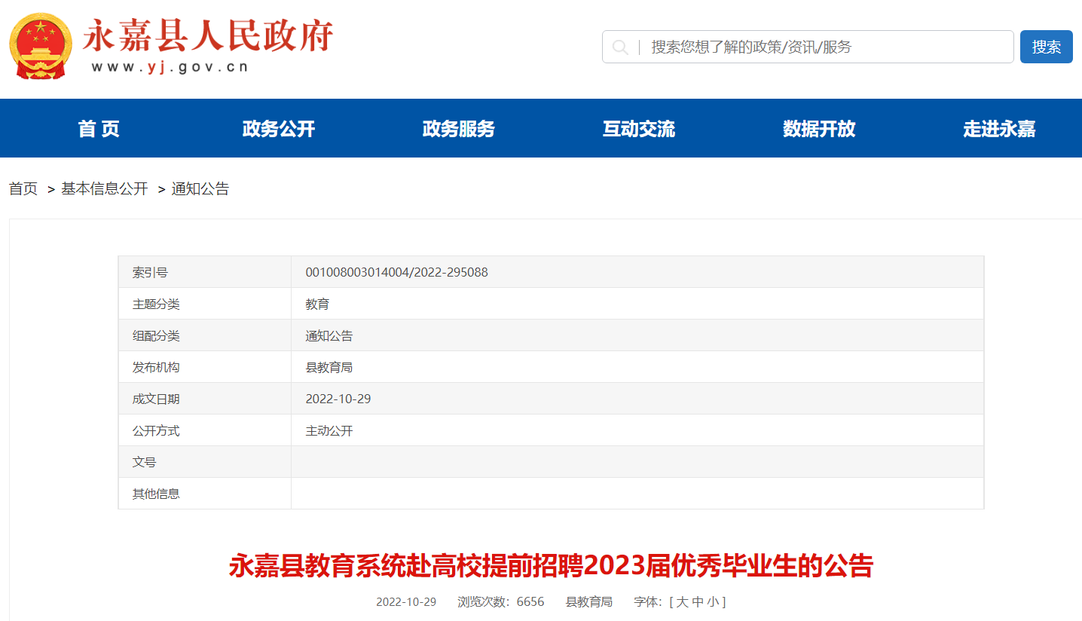Viewport: 1082px width, 621px height.
Task: Set font size to 中
Action: 698,602
